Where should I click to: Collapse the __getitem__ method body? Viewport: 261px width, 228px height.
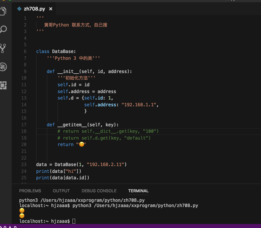32,124
